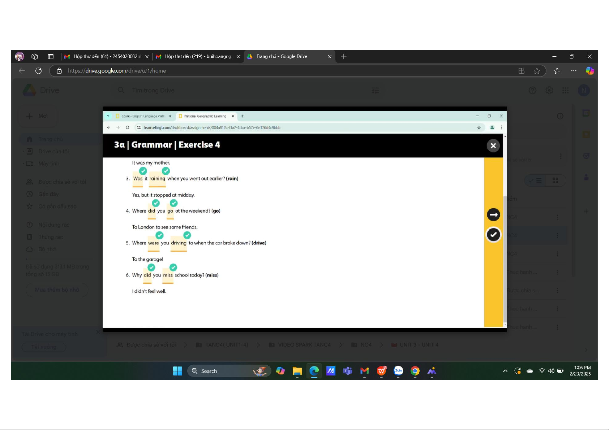The image size is (609, 430).
Task: Click the check answers checkmark button
Action: [493, 235]
